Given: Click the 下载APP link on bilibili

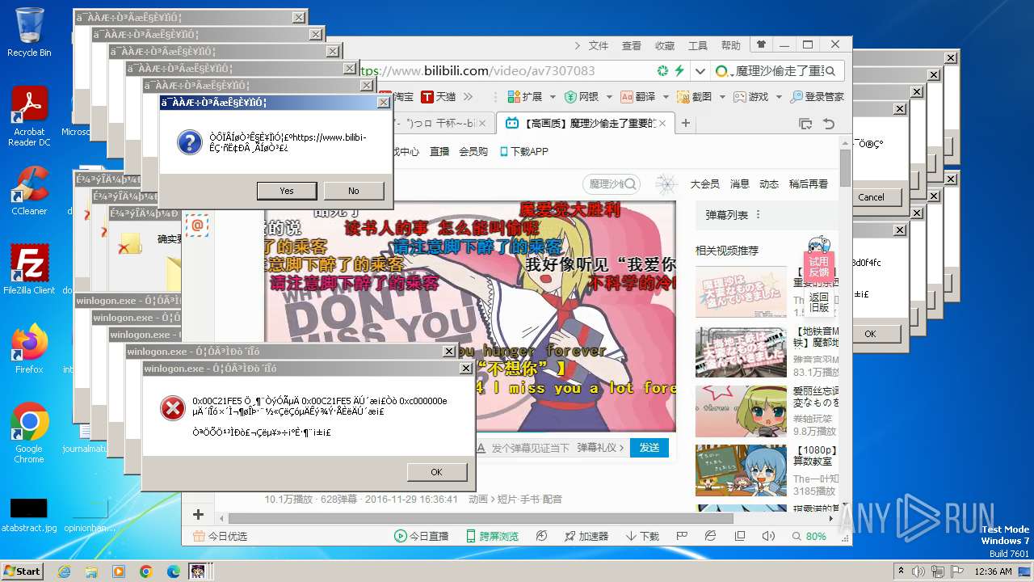Looking at the screenshot, I should pos(524,151).
